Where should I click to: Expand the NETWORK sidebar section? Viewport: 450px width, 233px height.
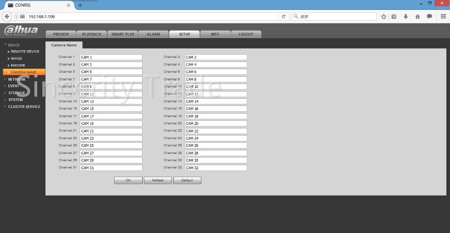point(17,79)
